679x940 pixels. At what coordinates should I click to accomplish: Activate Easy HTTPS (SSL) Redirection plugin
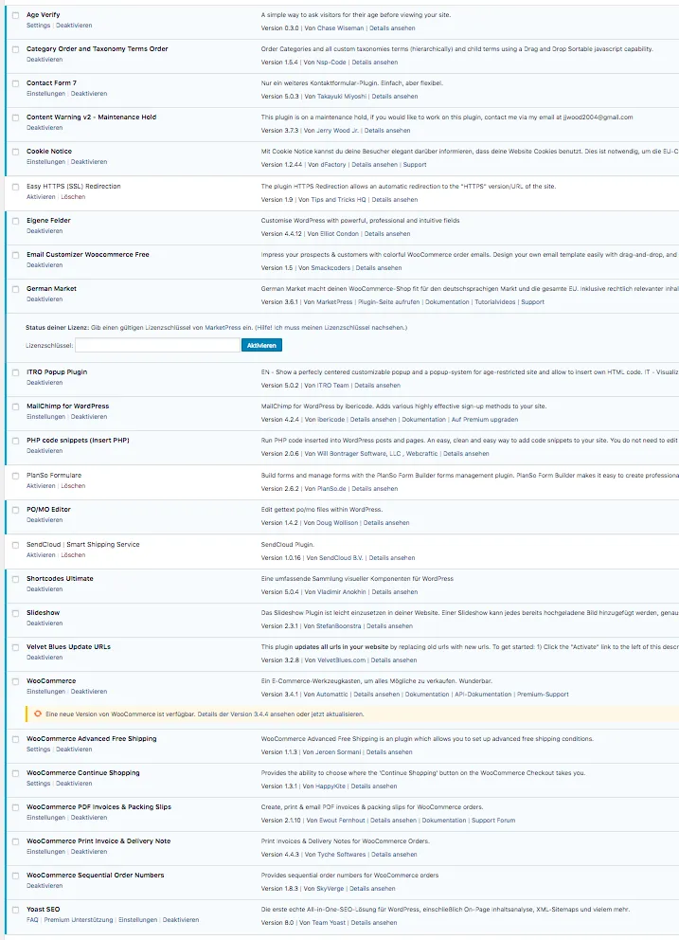tap(41, 197)
